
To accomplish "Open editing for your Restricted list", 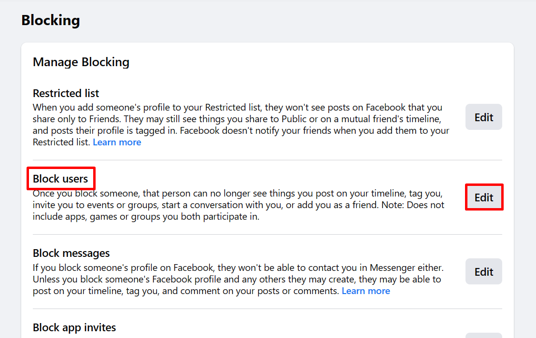I will coord(483,117).
